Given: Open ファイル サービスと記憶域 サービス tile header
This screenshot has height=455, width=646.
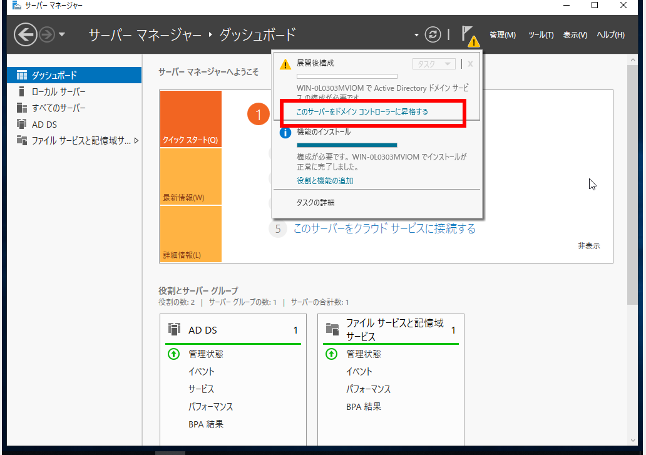Looking at the screenshot, I should click(x=391, y=330).
